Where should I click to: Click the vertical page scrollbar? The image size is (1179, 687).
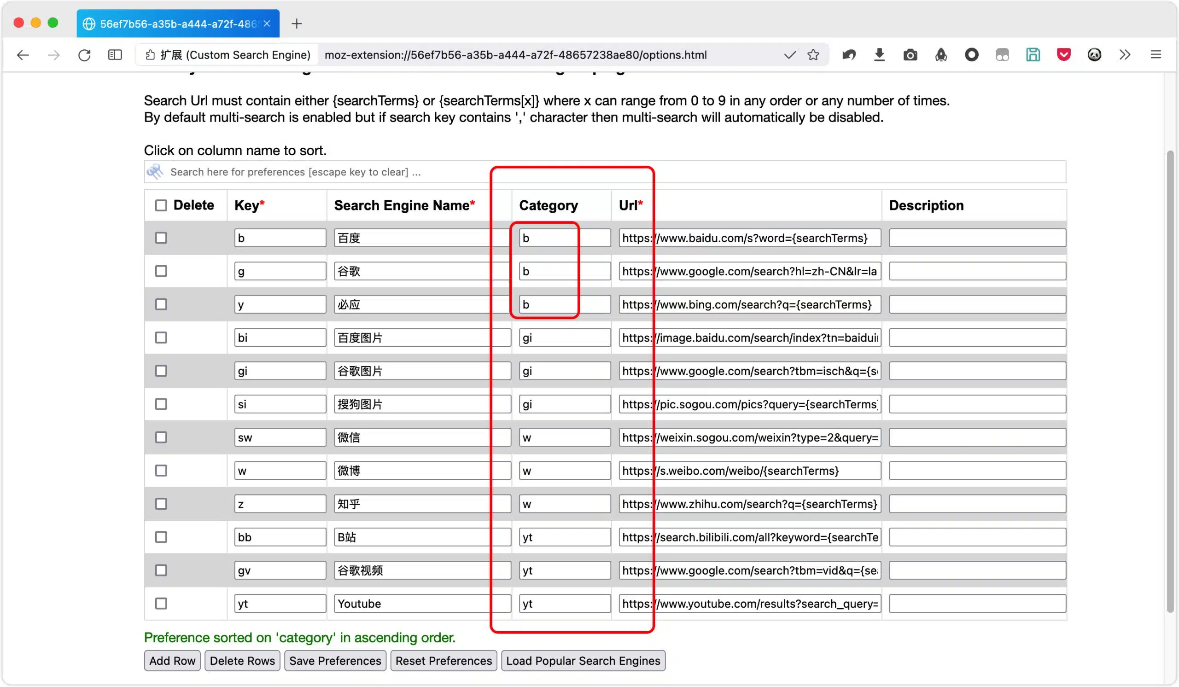pos(1170,381)
